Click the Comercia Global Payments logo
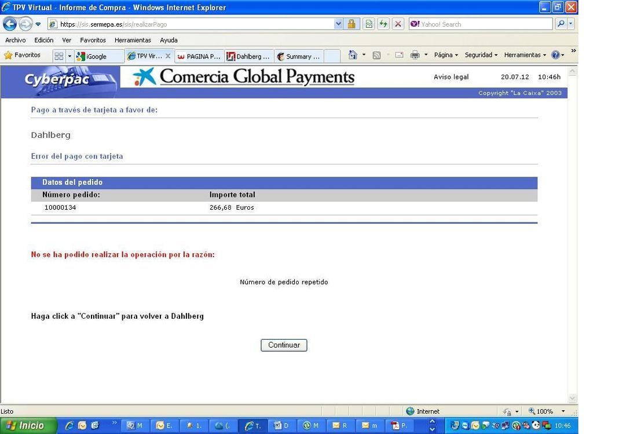637x434 pixels. pyautogui.click(x=244, y=77)
